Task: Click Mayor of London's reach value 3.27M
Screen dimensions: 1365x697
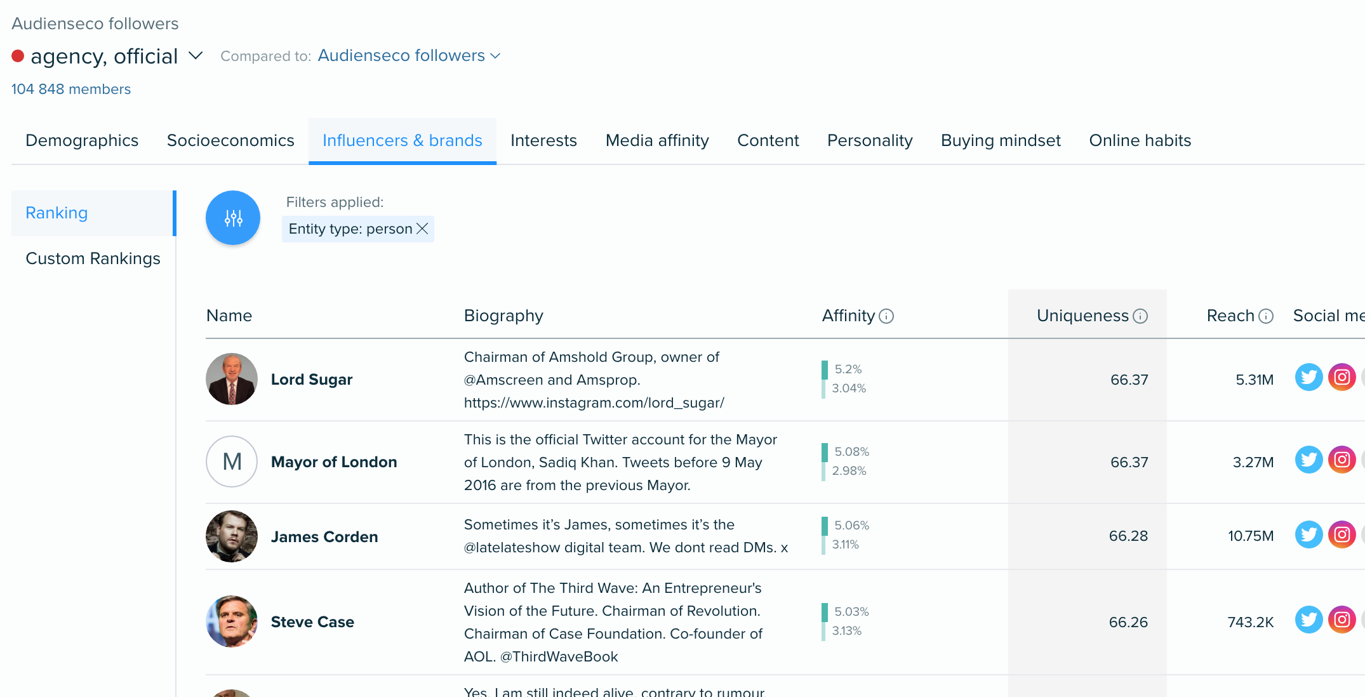Action: 1253,463
